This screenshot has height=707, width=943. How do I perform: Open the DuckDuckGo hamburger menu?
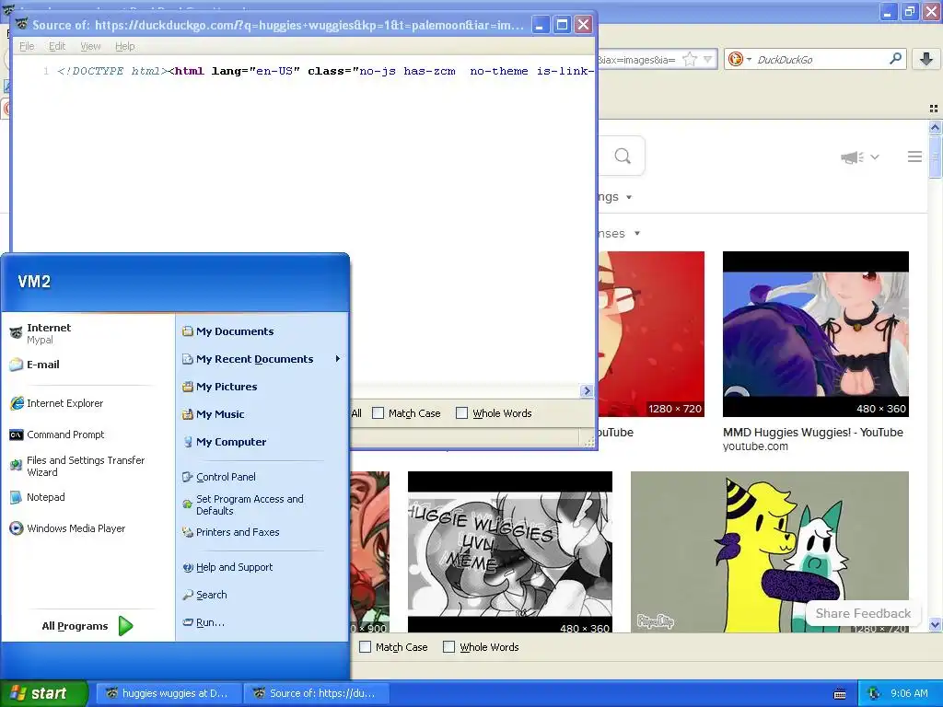click(914, 156)
